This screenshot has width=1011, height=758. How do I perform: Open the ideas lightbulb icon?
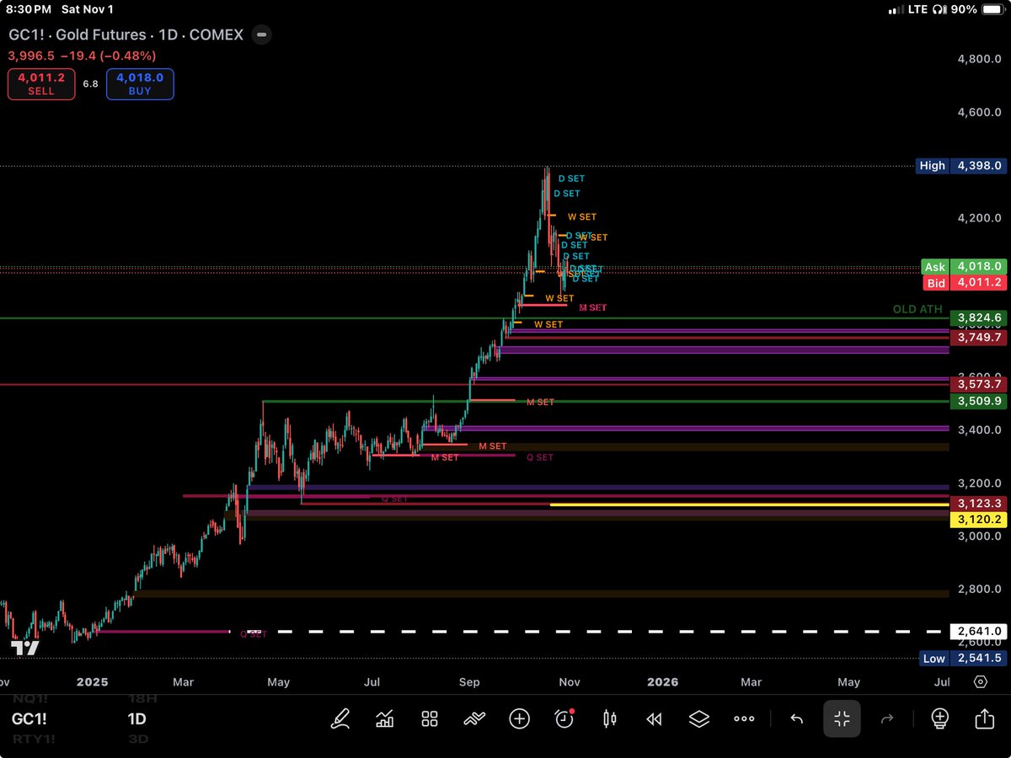tap(939, 718)
